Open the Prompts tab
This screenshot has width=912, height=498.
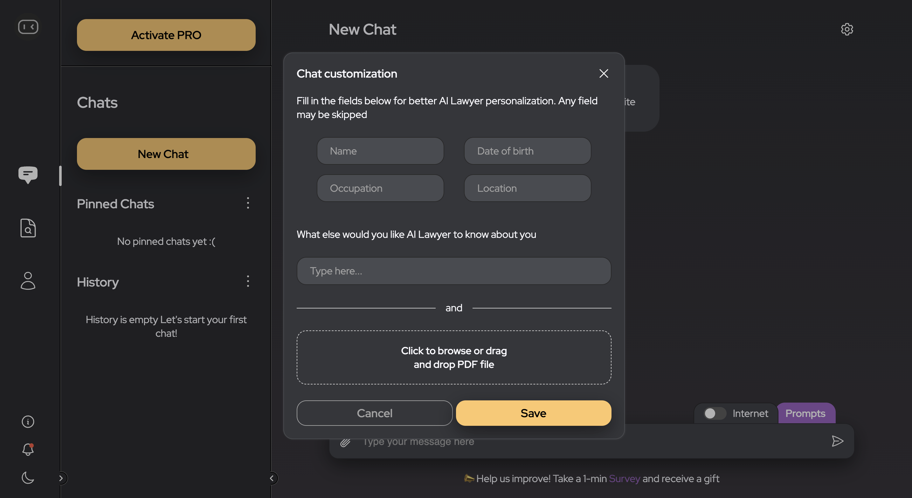pos(805,413)
